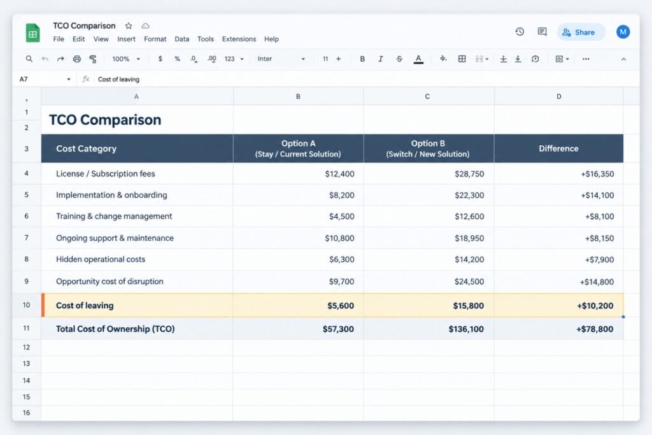Select column D header
652x435 pixels.
tap(559, 96)
